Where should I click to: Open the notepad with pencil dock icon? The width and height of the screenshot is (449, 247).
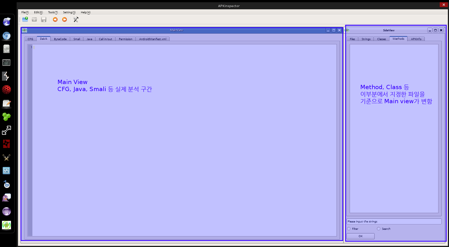pos(6,103)
